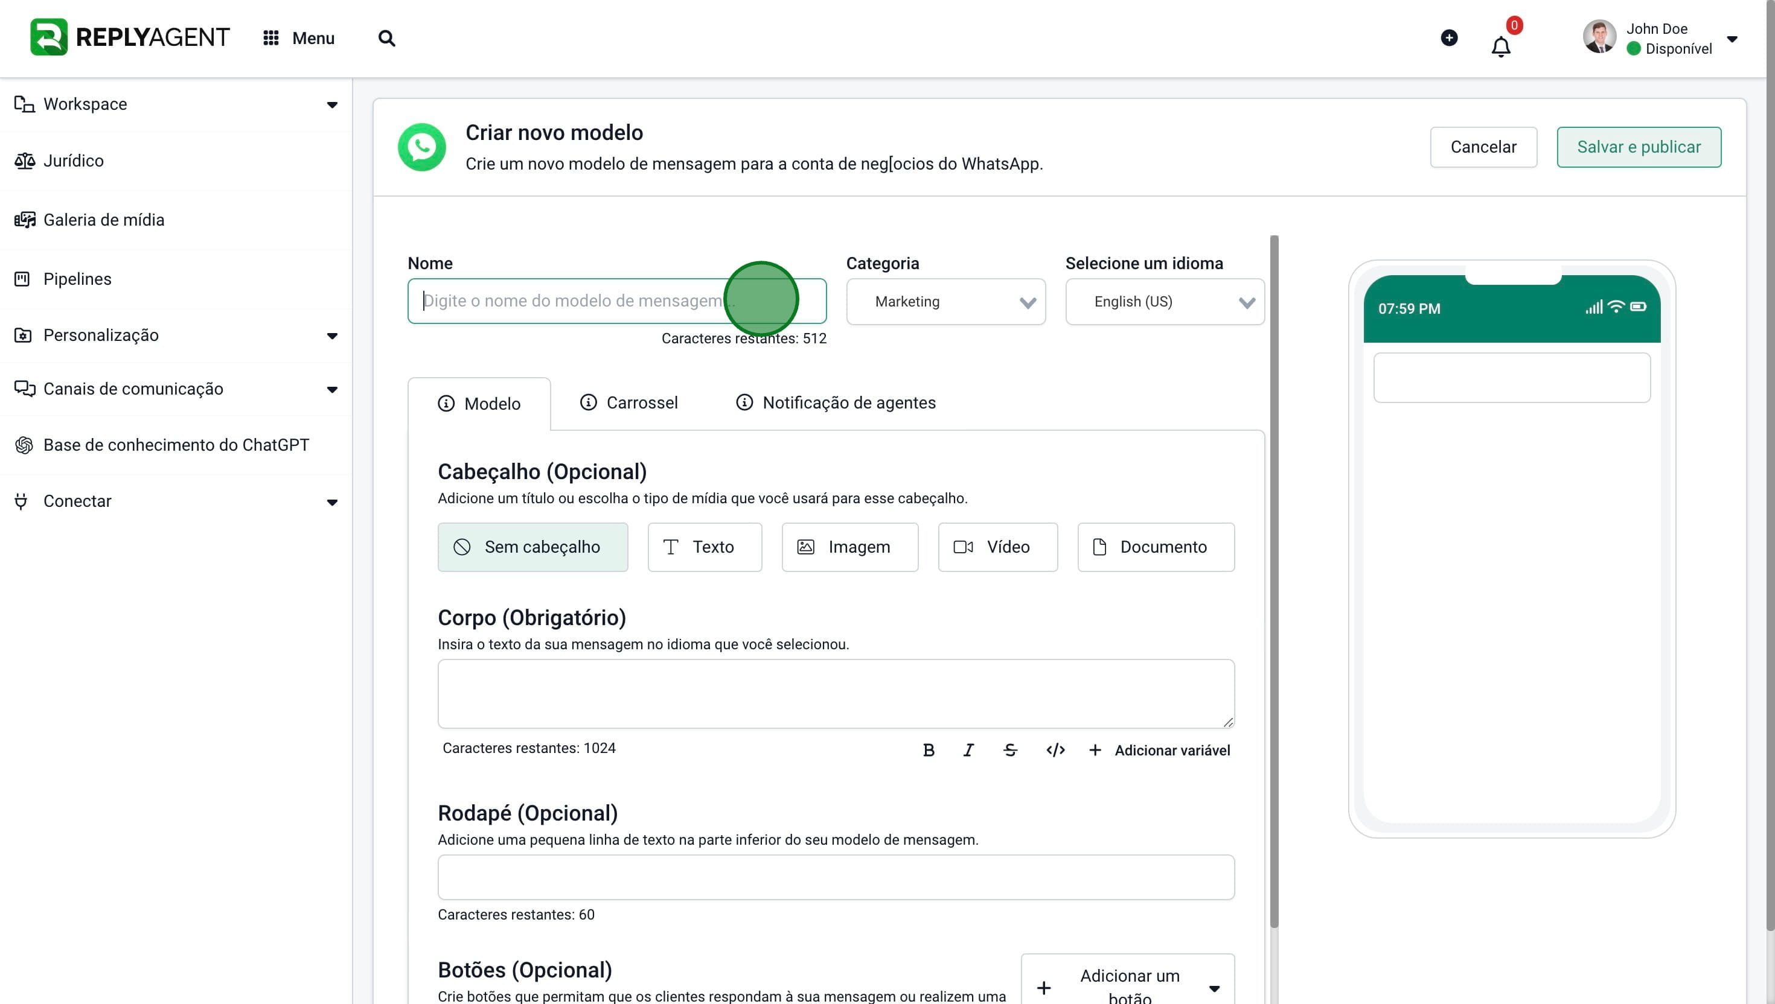Open Galeria de mídia sidebar item
Image resolution: width=1775 pixels, height=1004 pixels.
pyautogui.click(x=176, y=220)
